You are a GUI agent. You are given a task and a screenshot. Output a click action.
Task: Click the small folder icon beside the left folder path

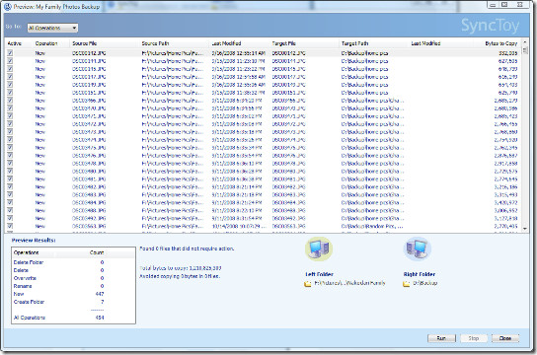[308, 284]
